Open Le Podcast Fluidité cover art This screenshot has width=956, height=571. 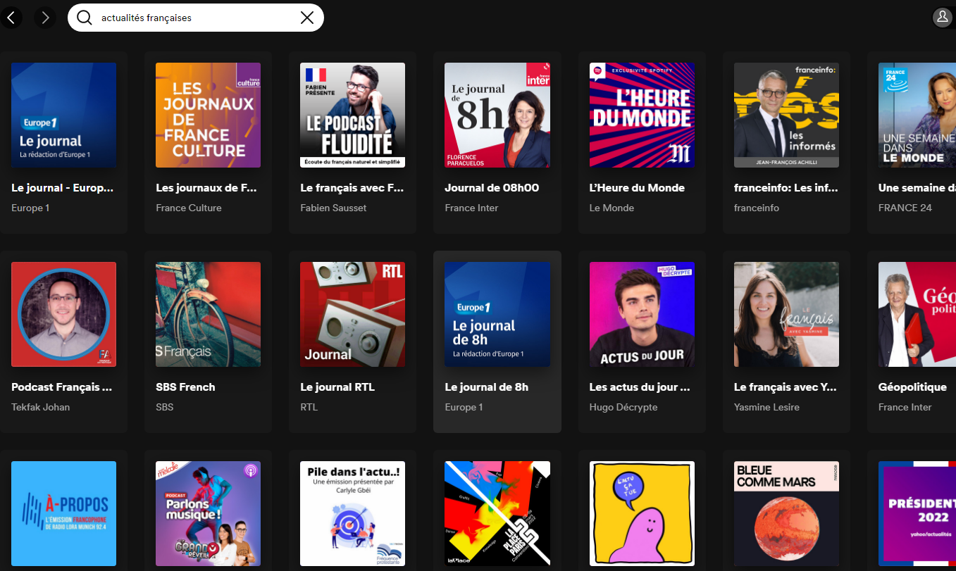pyautogui.click(x=352, y=115)
